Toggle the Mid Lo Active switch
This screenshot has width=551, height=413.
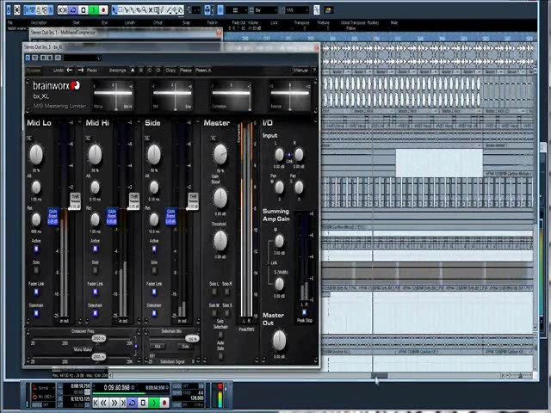(x=36, y=249)
